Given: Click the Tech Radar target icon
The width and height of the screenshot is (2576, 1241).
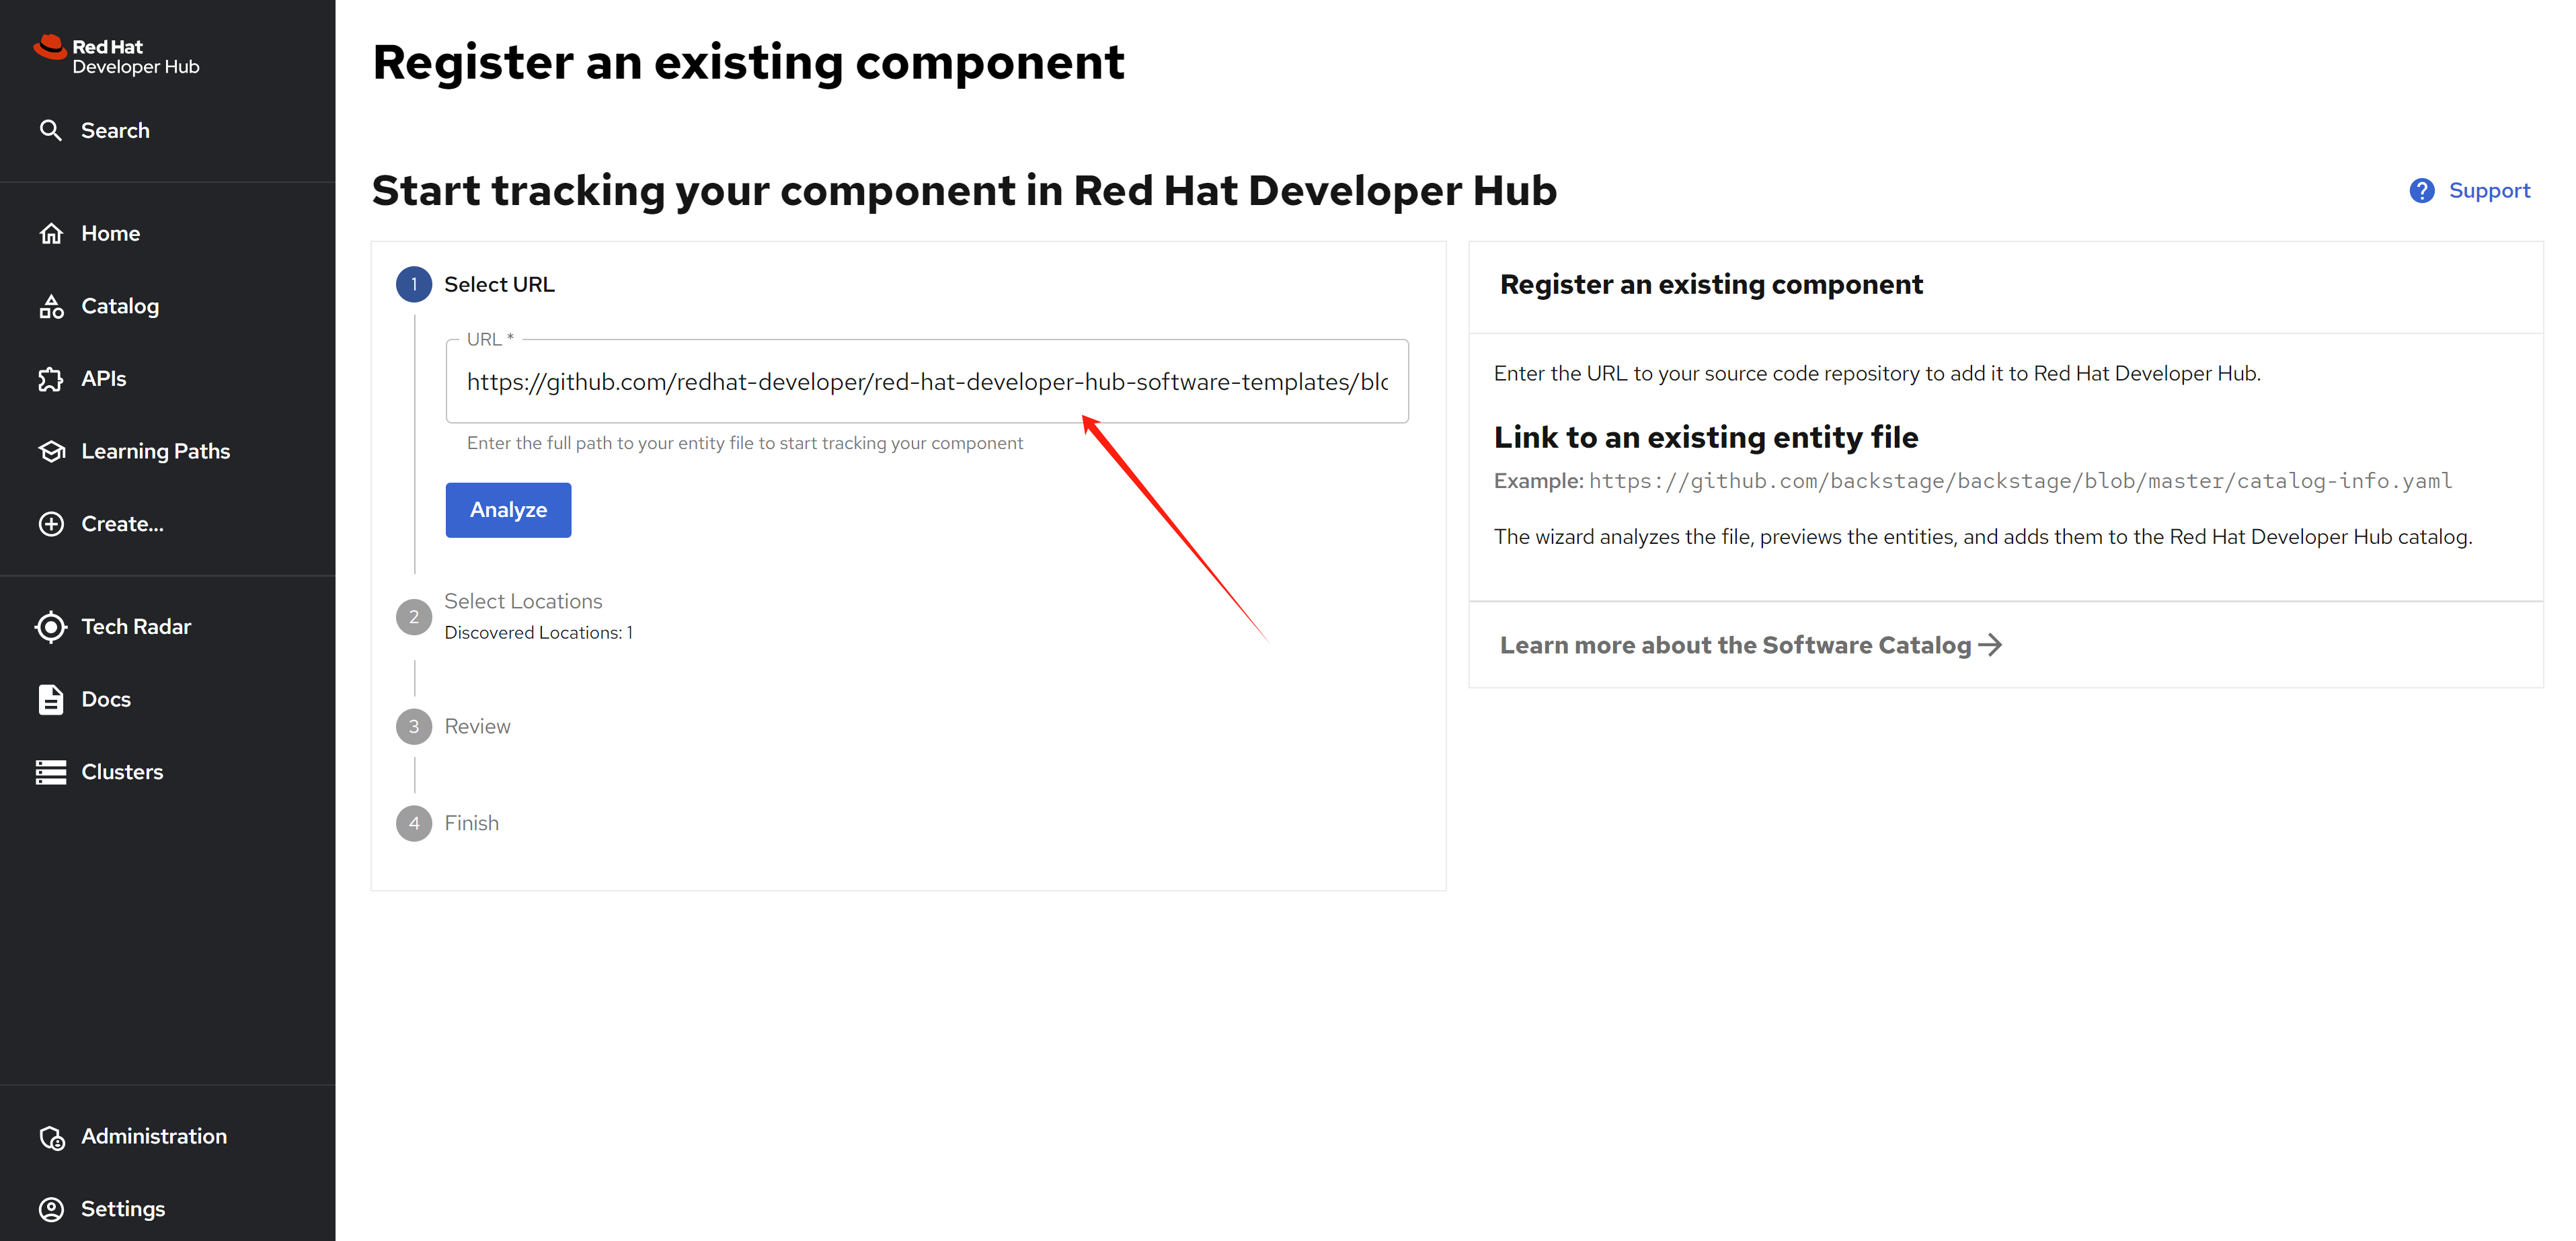Looking at the screenshot, I should [x=51, y=627].
